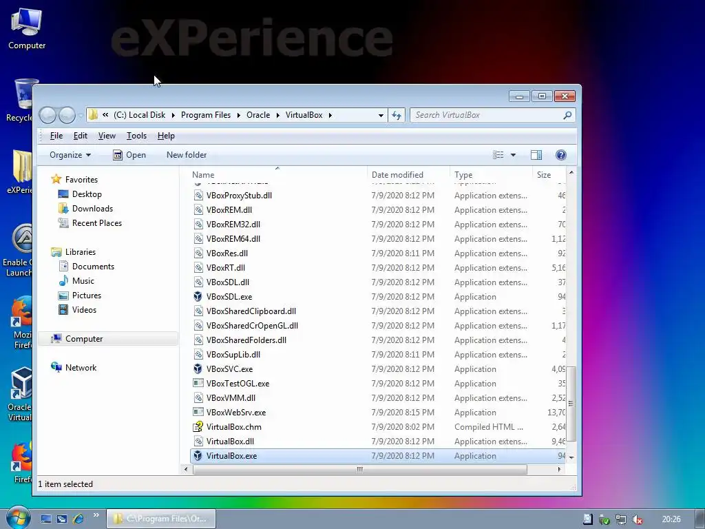Viewport: 705px width, 529px height.
Task: Click the Back navigation button
Action: pos(48,115)
